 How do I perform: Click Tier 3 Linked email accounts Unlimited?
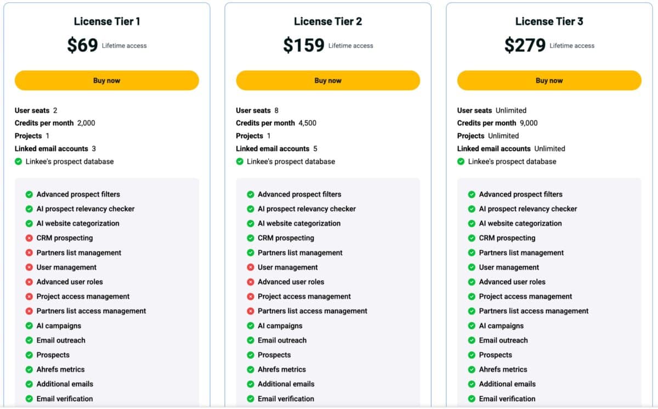pos(511,148)
